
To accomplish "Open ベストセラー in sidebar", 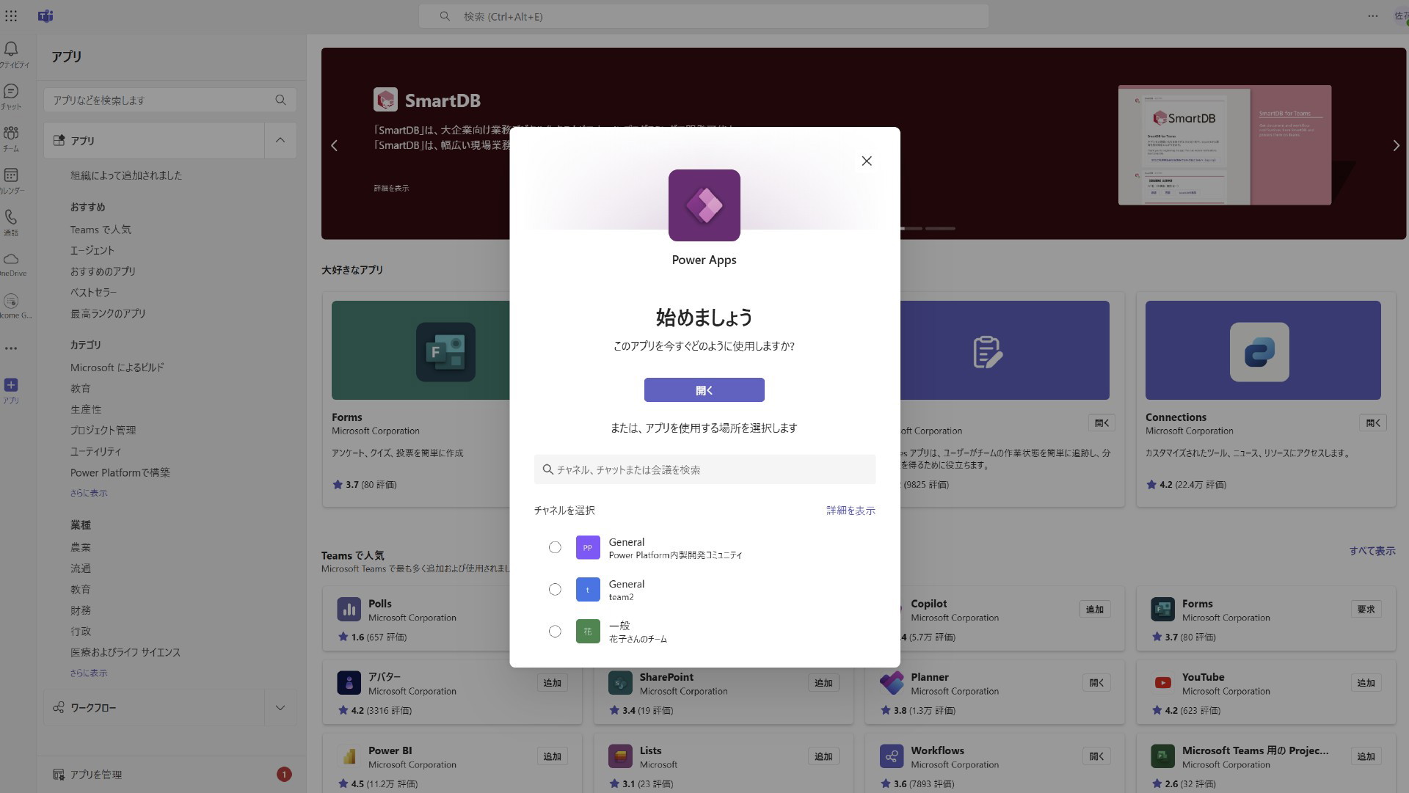I will point(93,292).
